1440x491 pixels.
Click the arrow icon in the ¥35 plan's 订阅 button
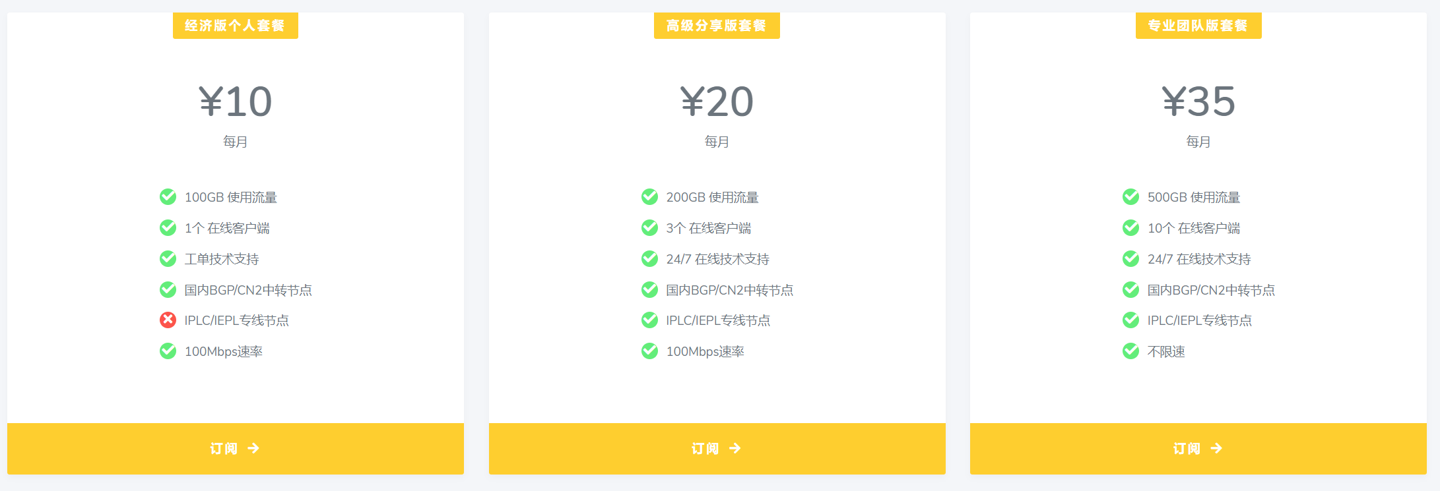coord(1216,448)
